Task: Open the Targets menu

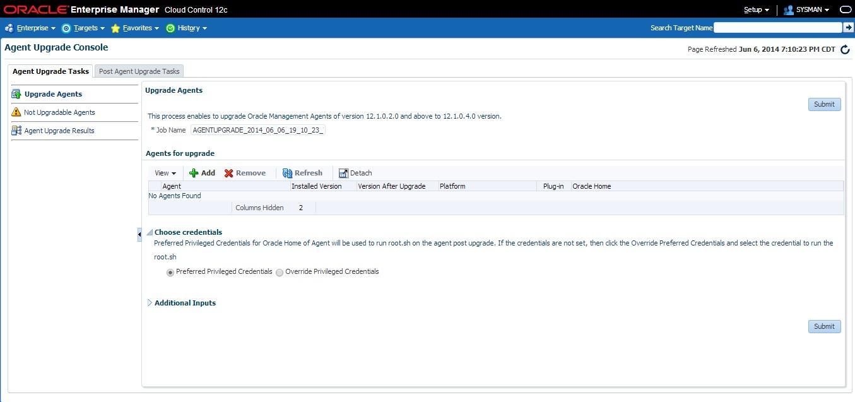Action: (89, 28)
